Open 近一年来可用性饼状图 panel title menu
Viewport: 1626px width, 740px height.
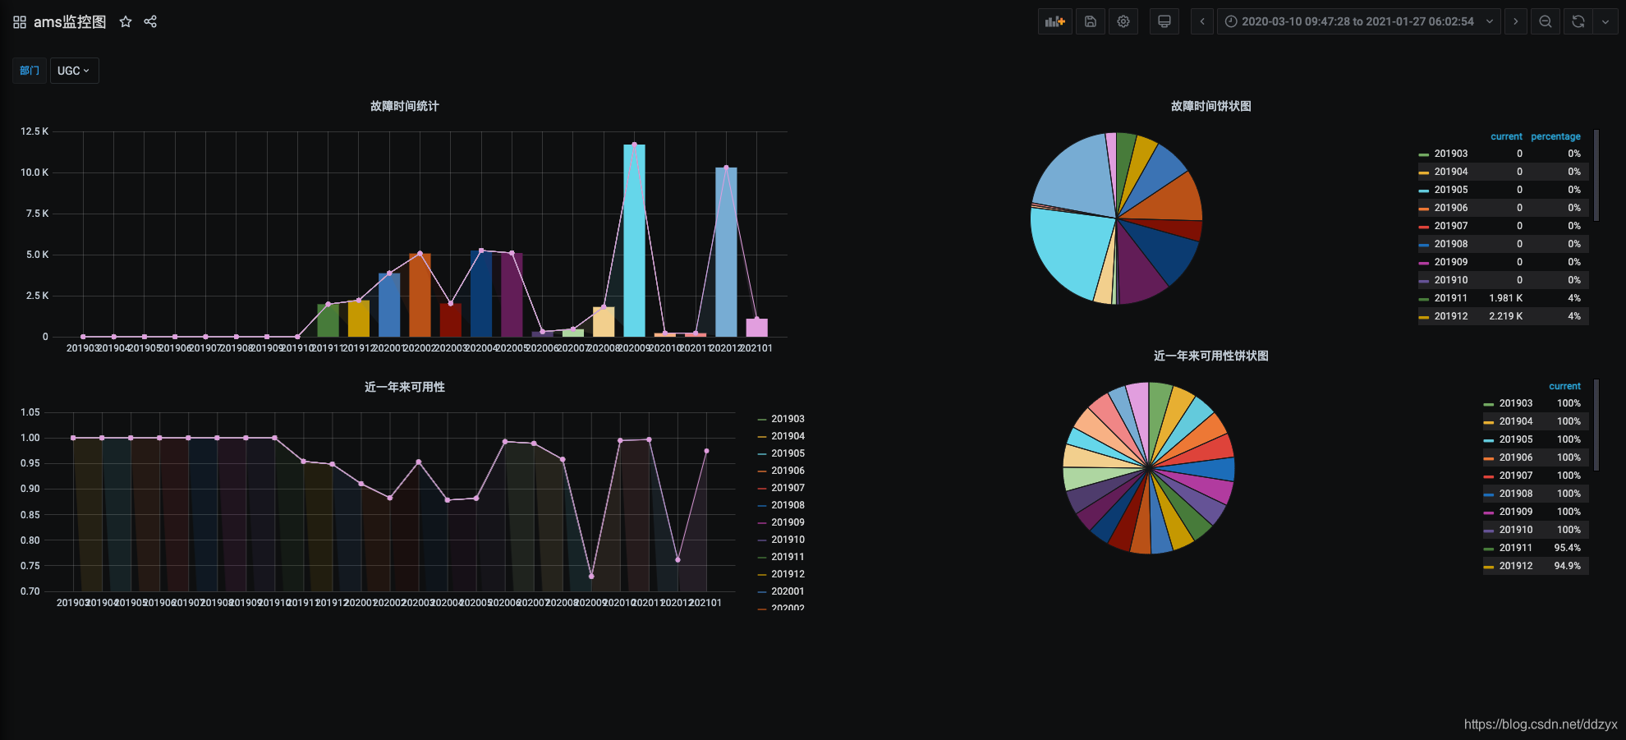click(x=1211, y=356)
